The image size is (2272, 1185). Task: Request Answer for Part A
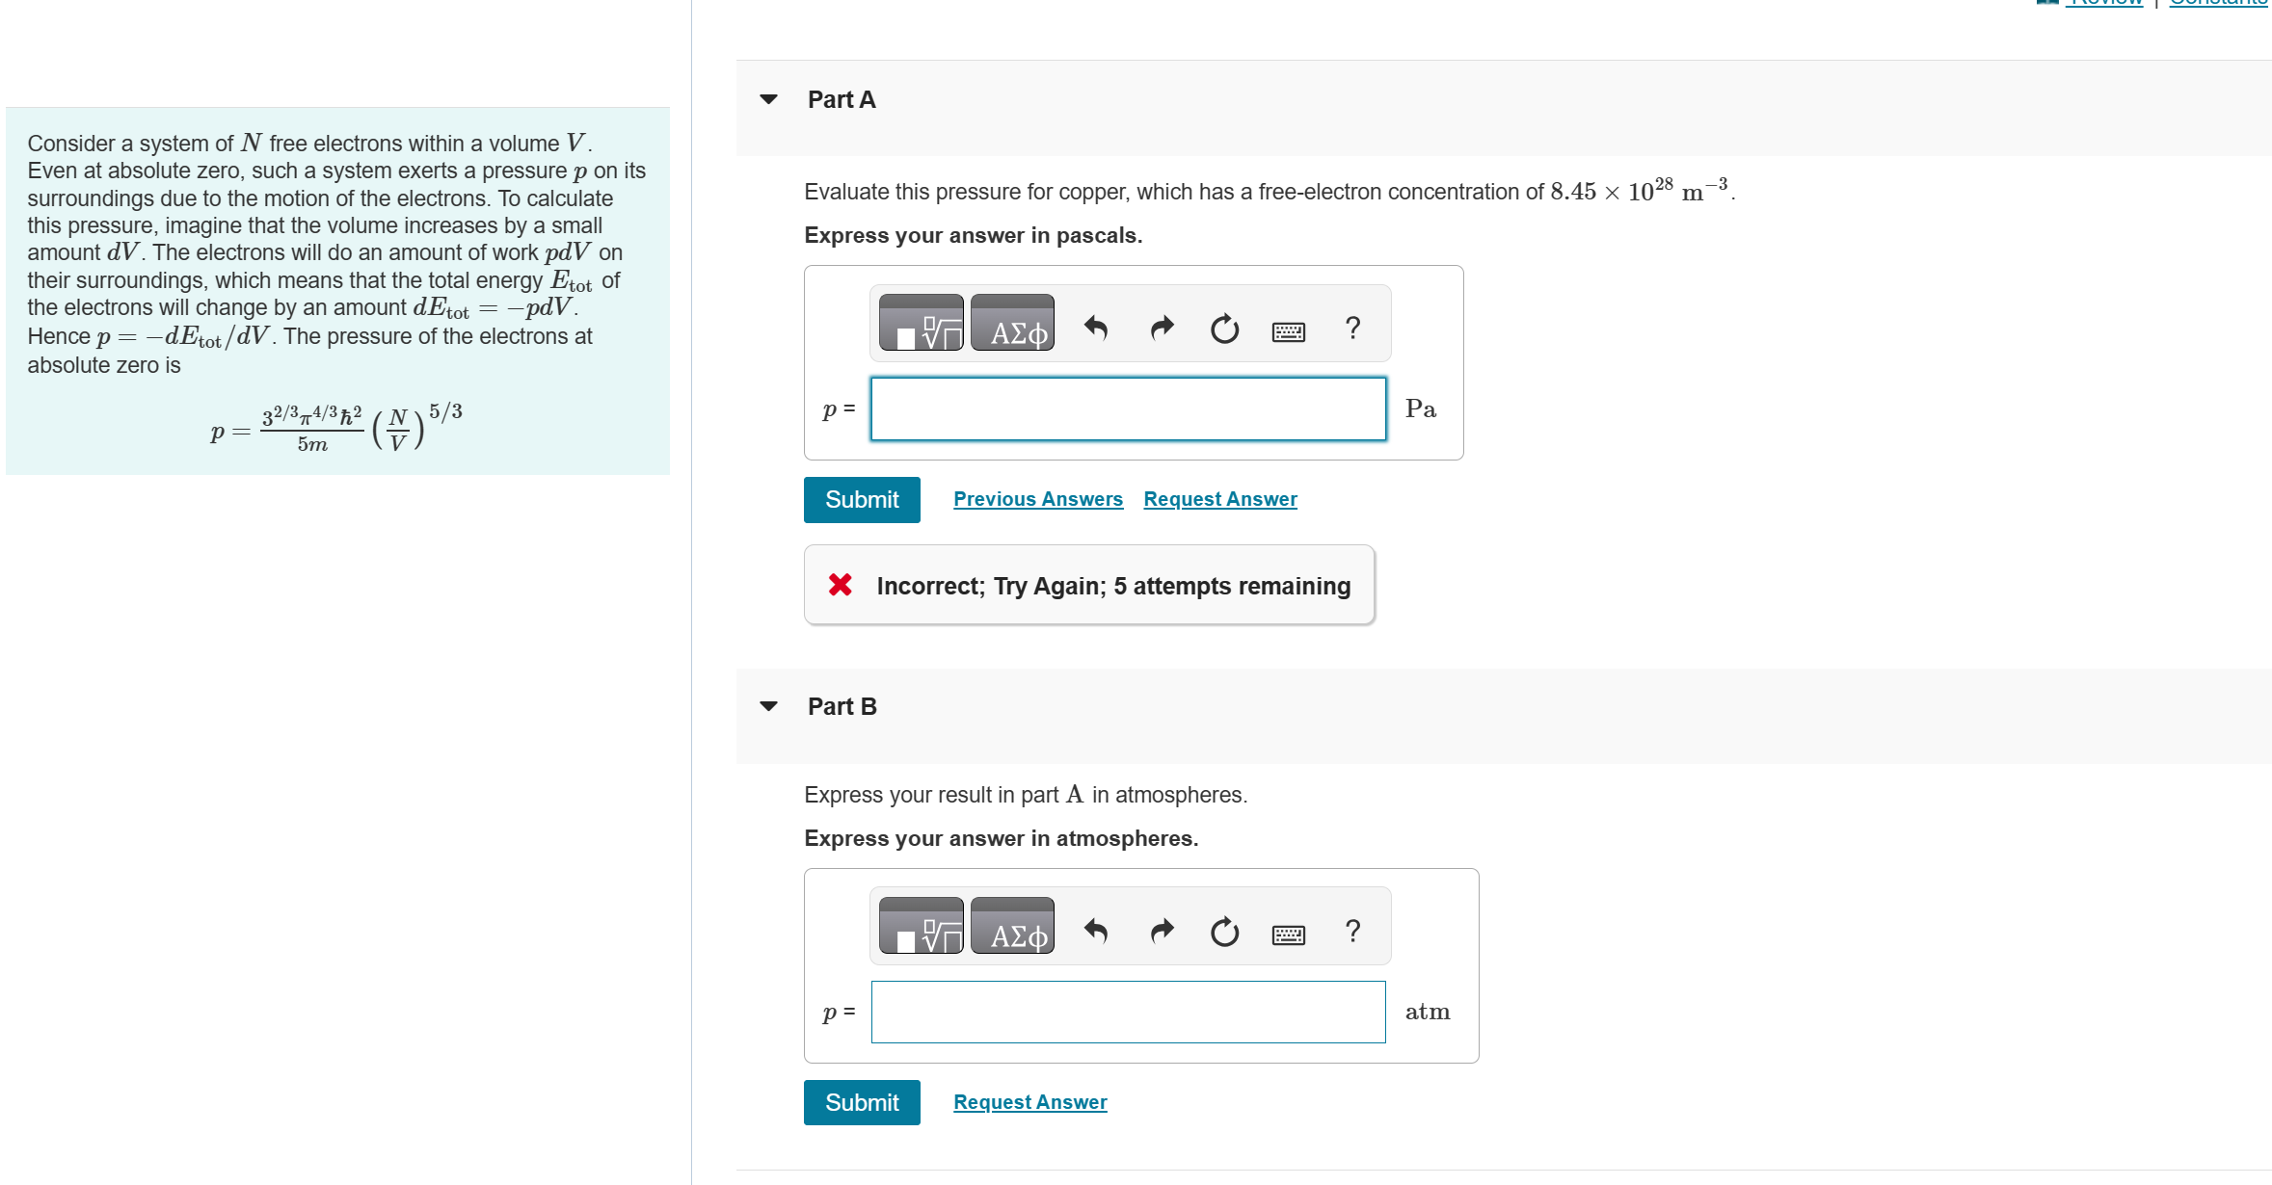pyautogui.click(x=1219, y=499)
